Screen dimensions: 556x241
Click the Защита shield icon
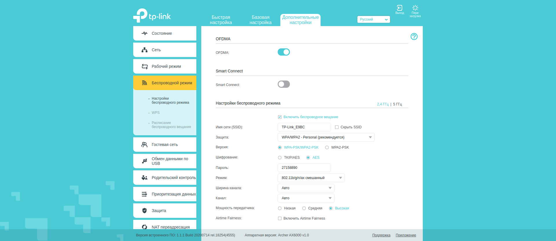(x=145, y=211)
